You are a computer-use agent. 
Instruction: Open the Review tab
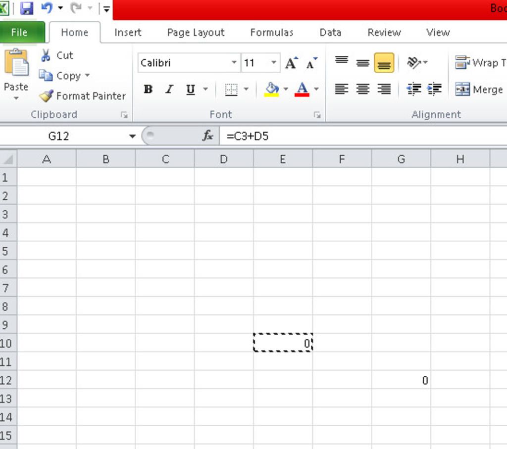384,32
